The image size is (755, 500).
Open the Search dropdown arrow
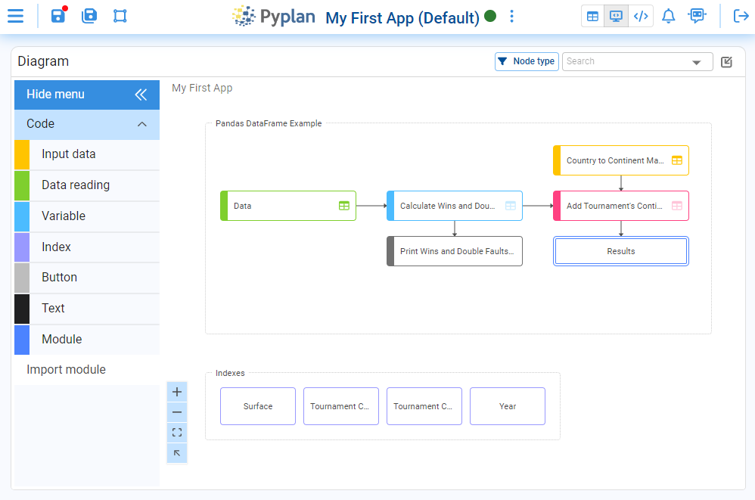coord(696,62)
